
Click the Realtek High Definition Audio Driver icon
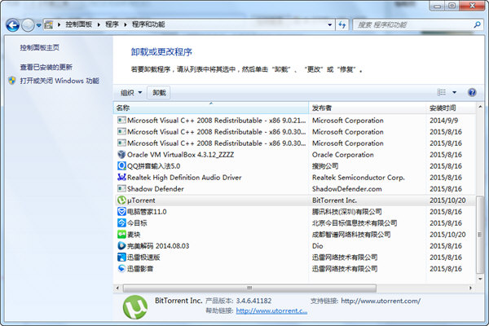click(x=121, y=177)
